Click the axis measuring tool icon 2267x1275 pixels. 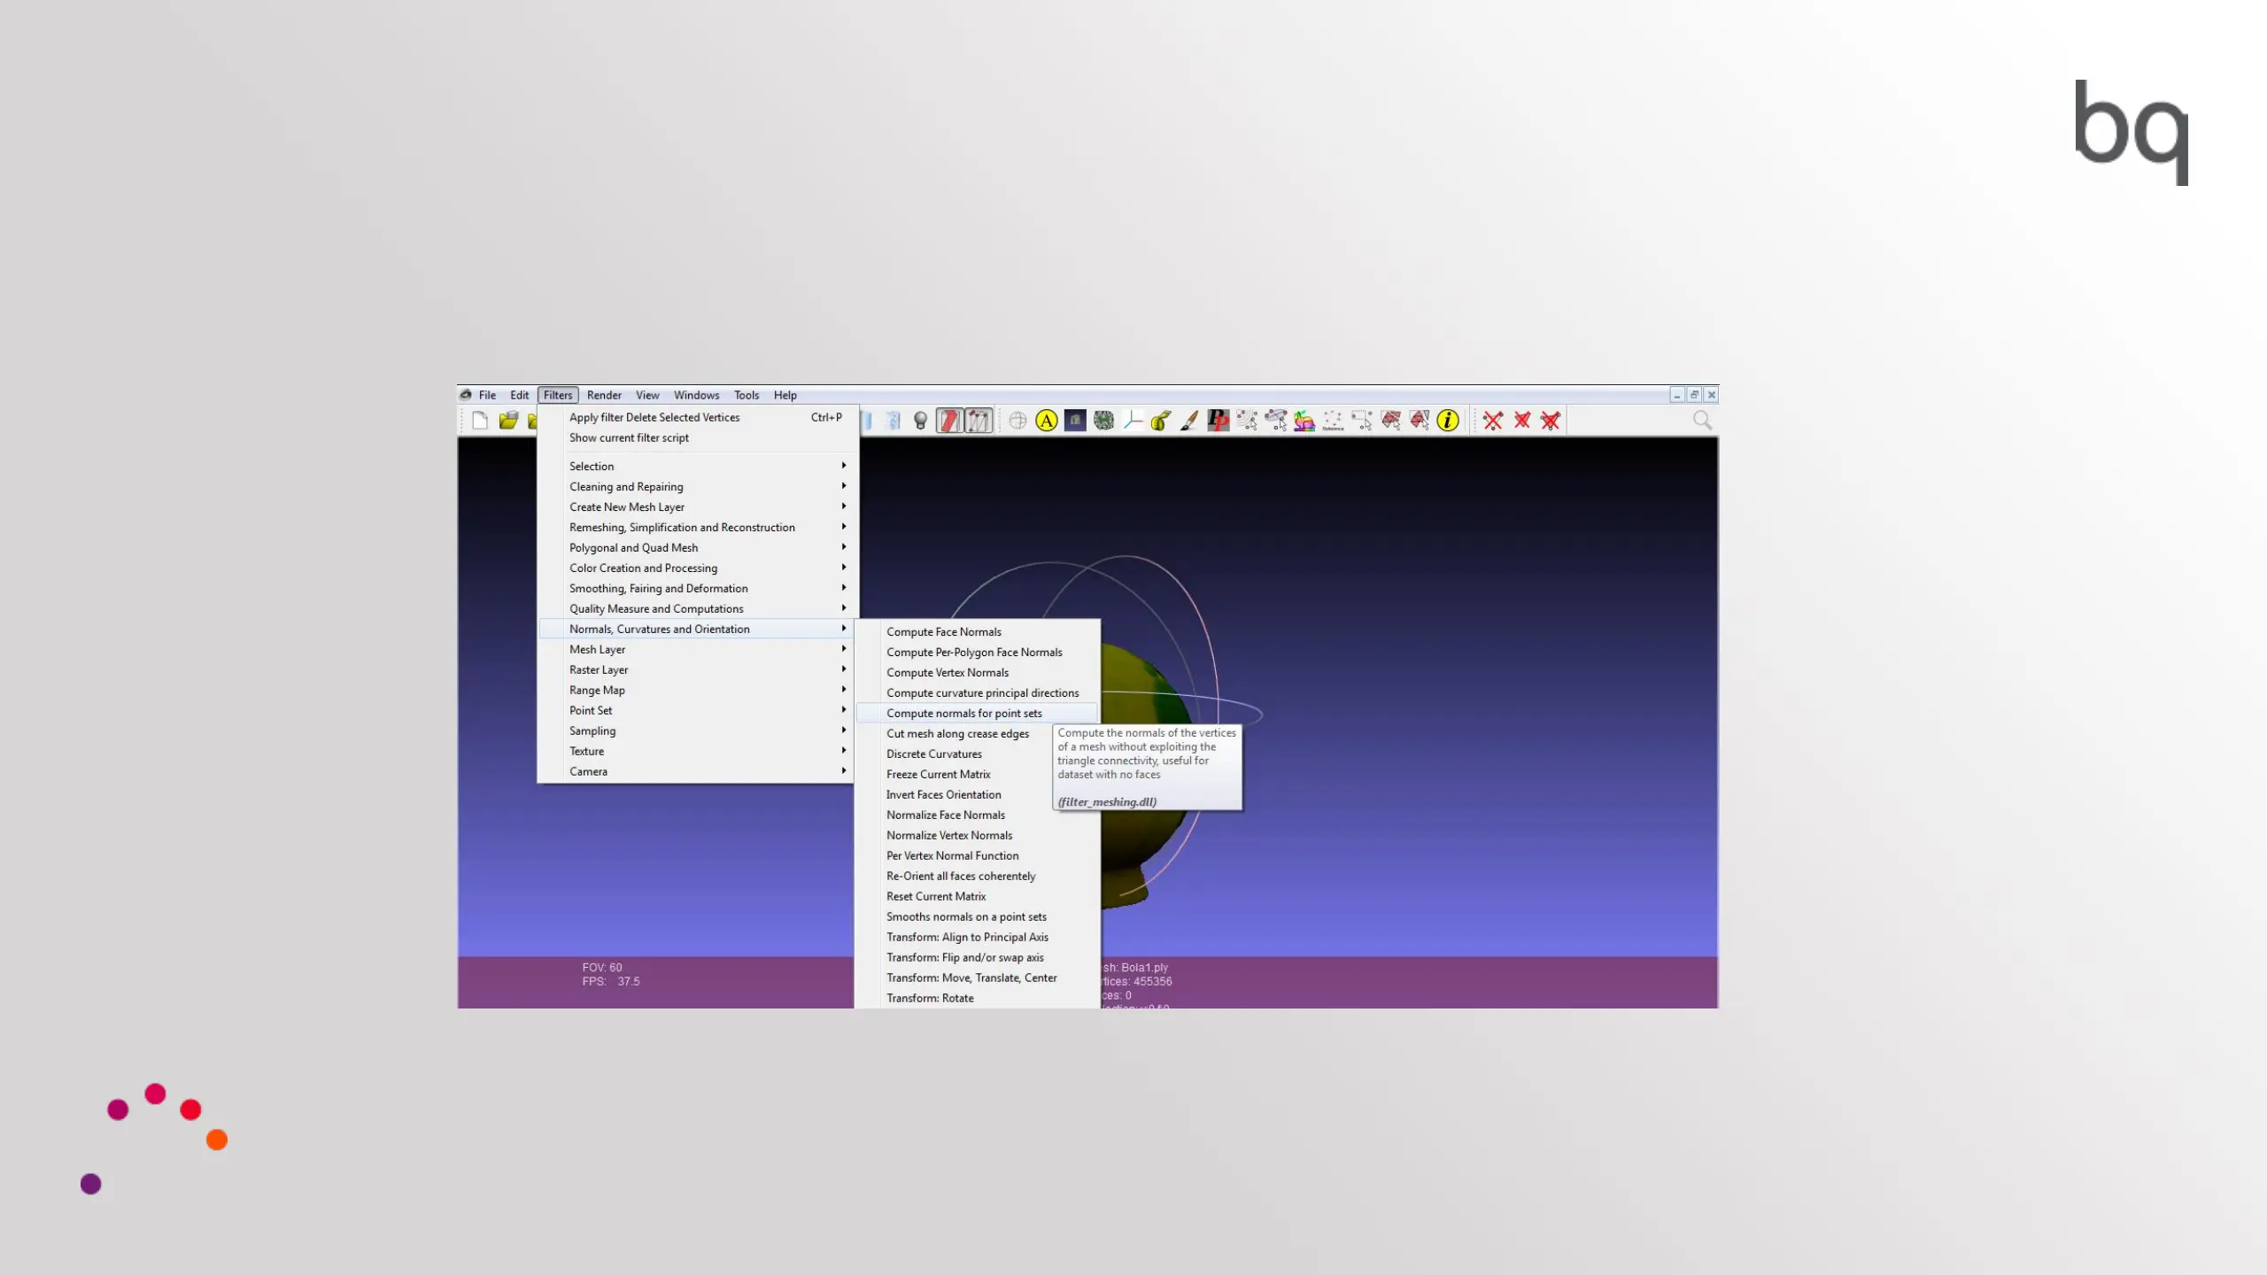(x=1133, y=421)
